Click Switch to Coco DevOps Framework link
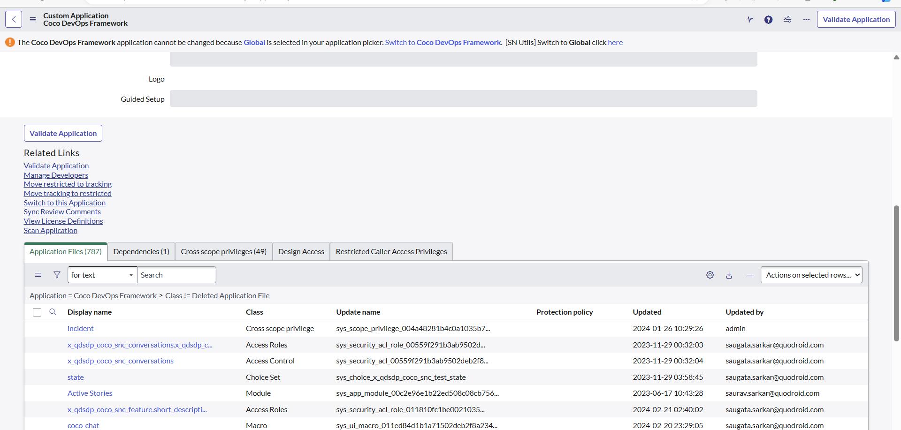Screen dimensions: 901x430 point(443,42)
